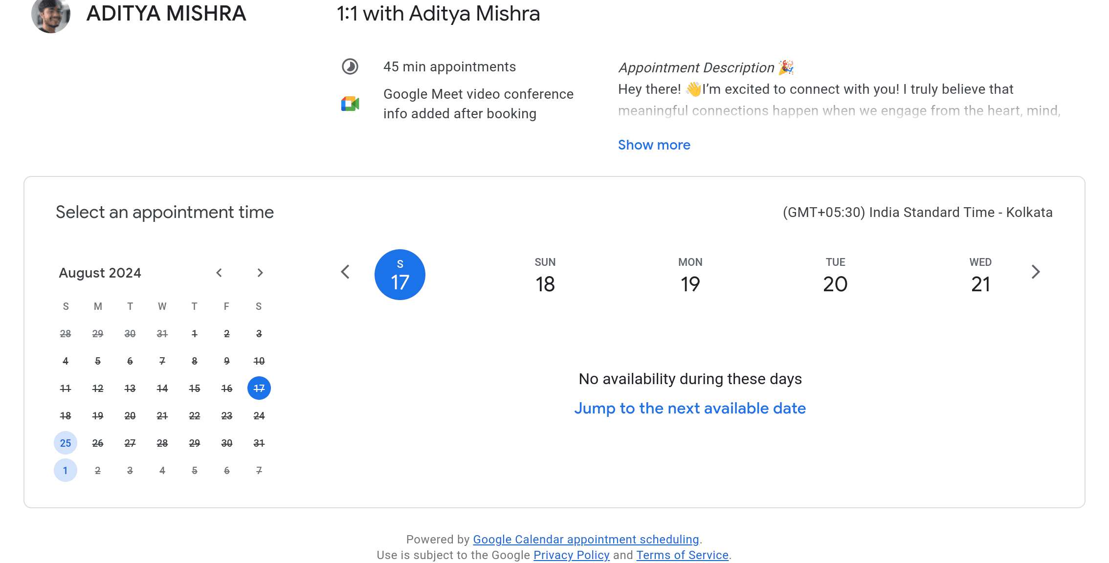Screen dimensions: 1109x563
Task: Open SUN 18 day column
Action: tap(545, 276)
